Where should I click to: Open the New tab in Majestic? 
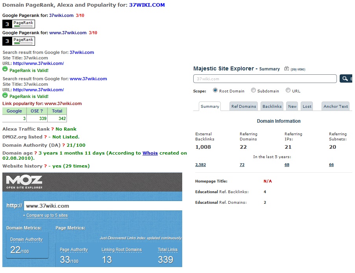pyautogui.click(x=292, y=106)
